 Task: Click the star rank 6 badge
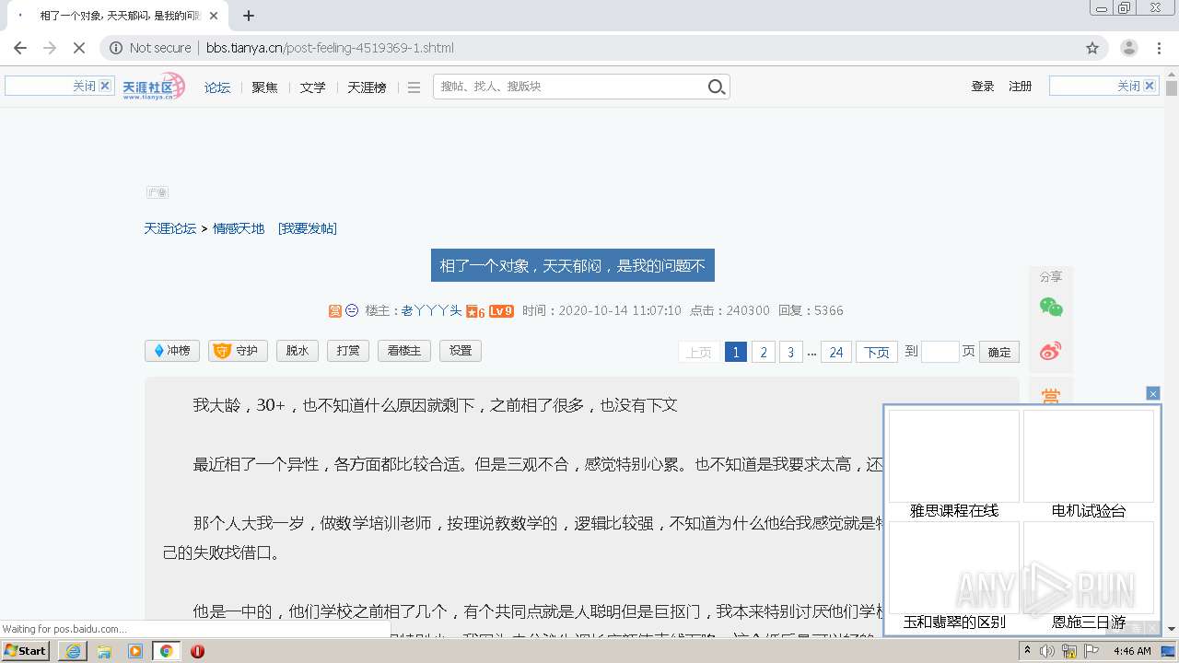475,311
